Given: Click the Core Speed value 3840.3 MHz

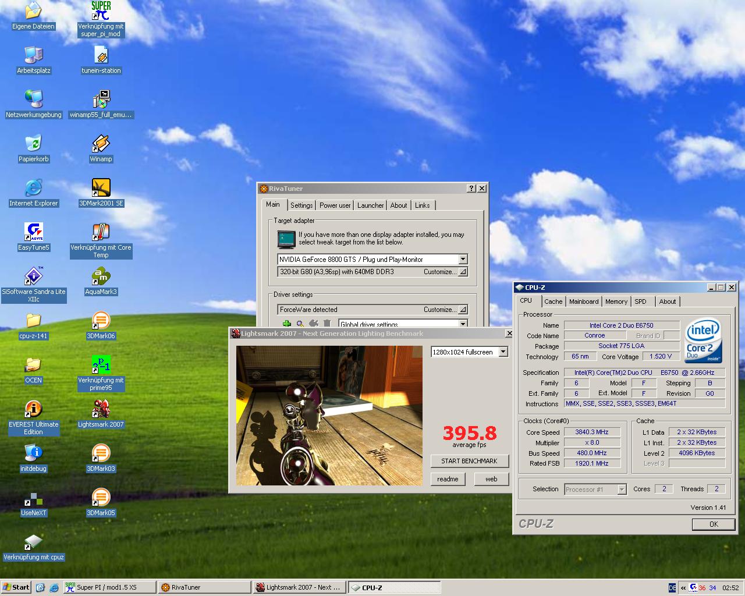Looking at the screenshot, I should [x=591, y=432].
